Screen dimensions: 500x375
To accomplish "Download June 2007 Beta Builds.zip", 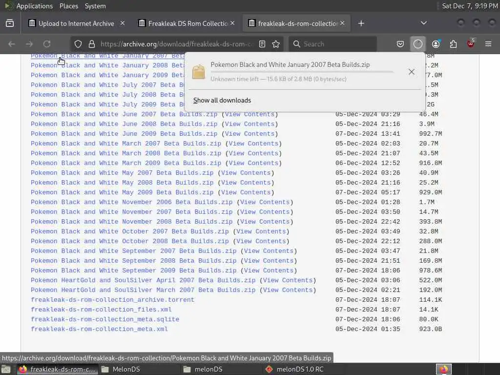I will pos(124,114).
